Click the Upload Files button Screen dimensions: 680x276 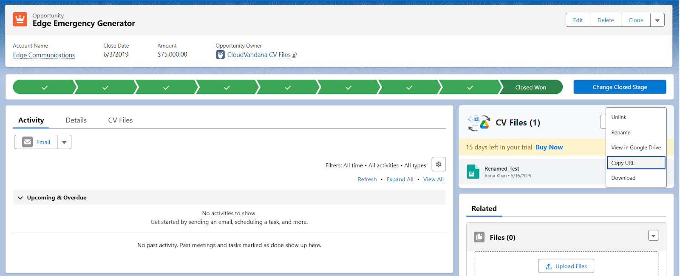point(566,266)
